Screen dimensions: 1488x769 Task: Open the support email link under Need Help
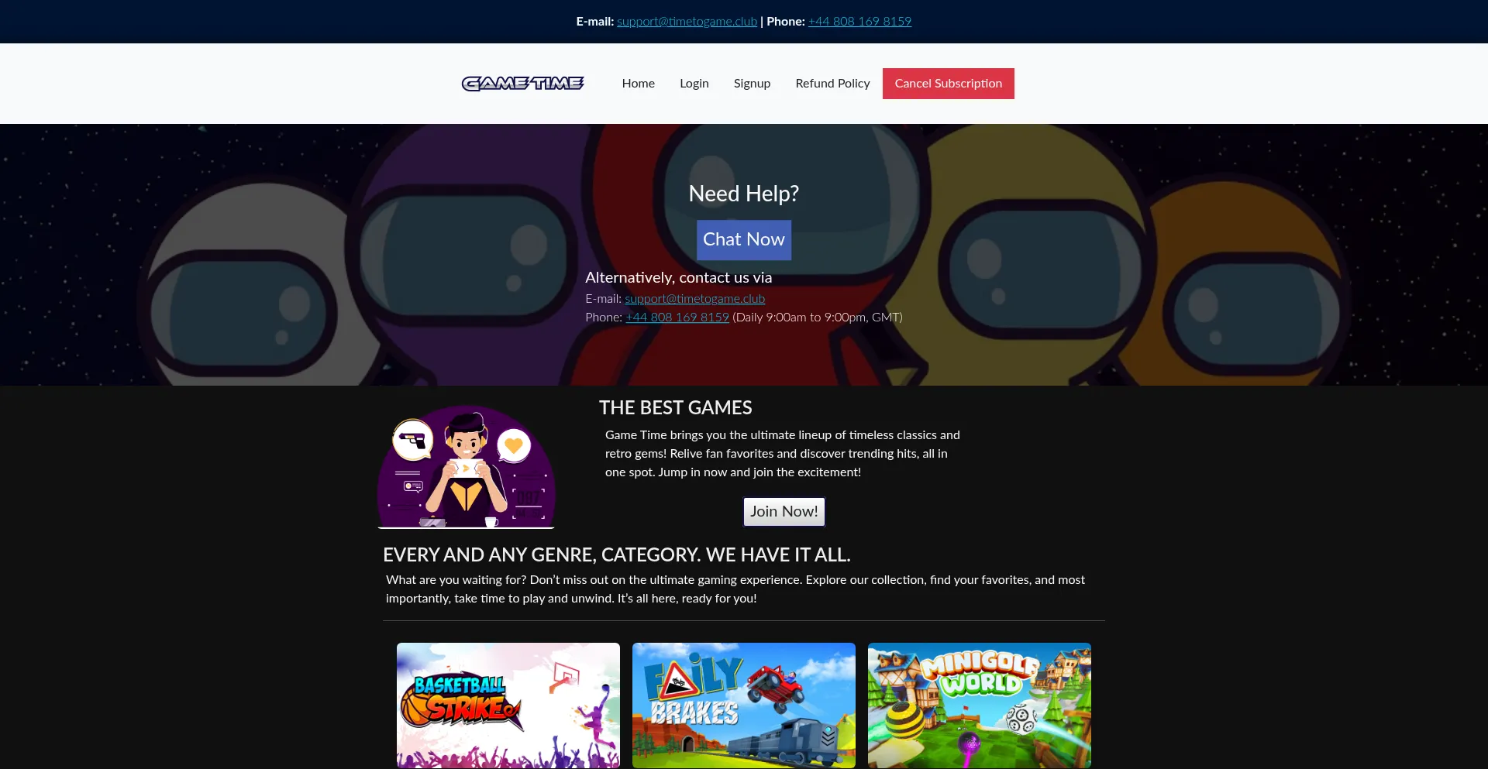[694, 298]
